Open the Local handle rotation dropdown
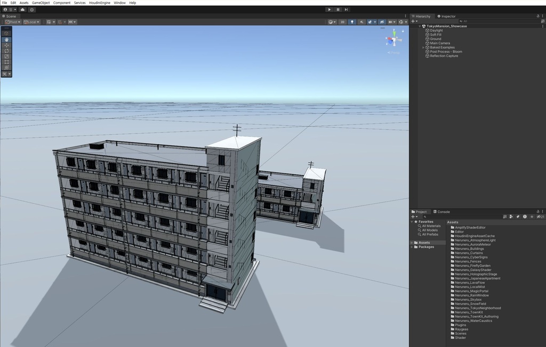This screenshot has height=347, width=546. coord(31,22)
